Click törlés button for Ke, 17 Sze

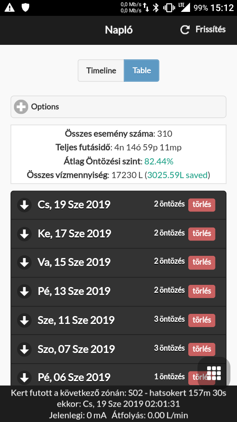(202, 234)
